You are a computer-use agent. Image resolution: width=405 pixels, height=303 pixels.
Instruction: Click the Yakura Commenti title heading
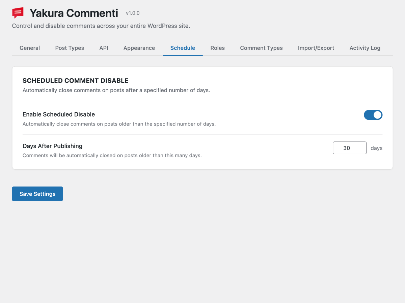pyautogui.click(x=74, y=13)
